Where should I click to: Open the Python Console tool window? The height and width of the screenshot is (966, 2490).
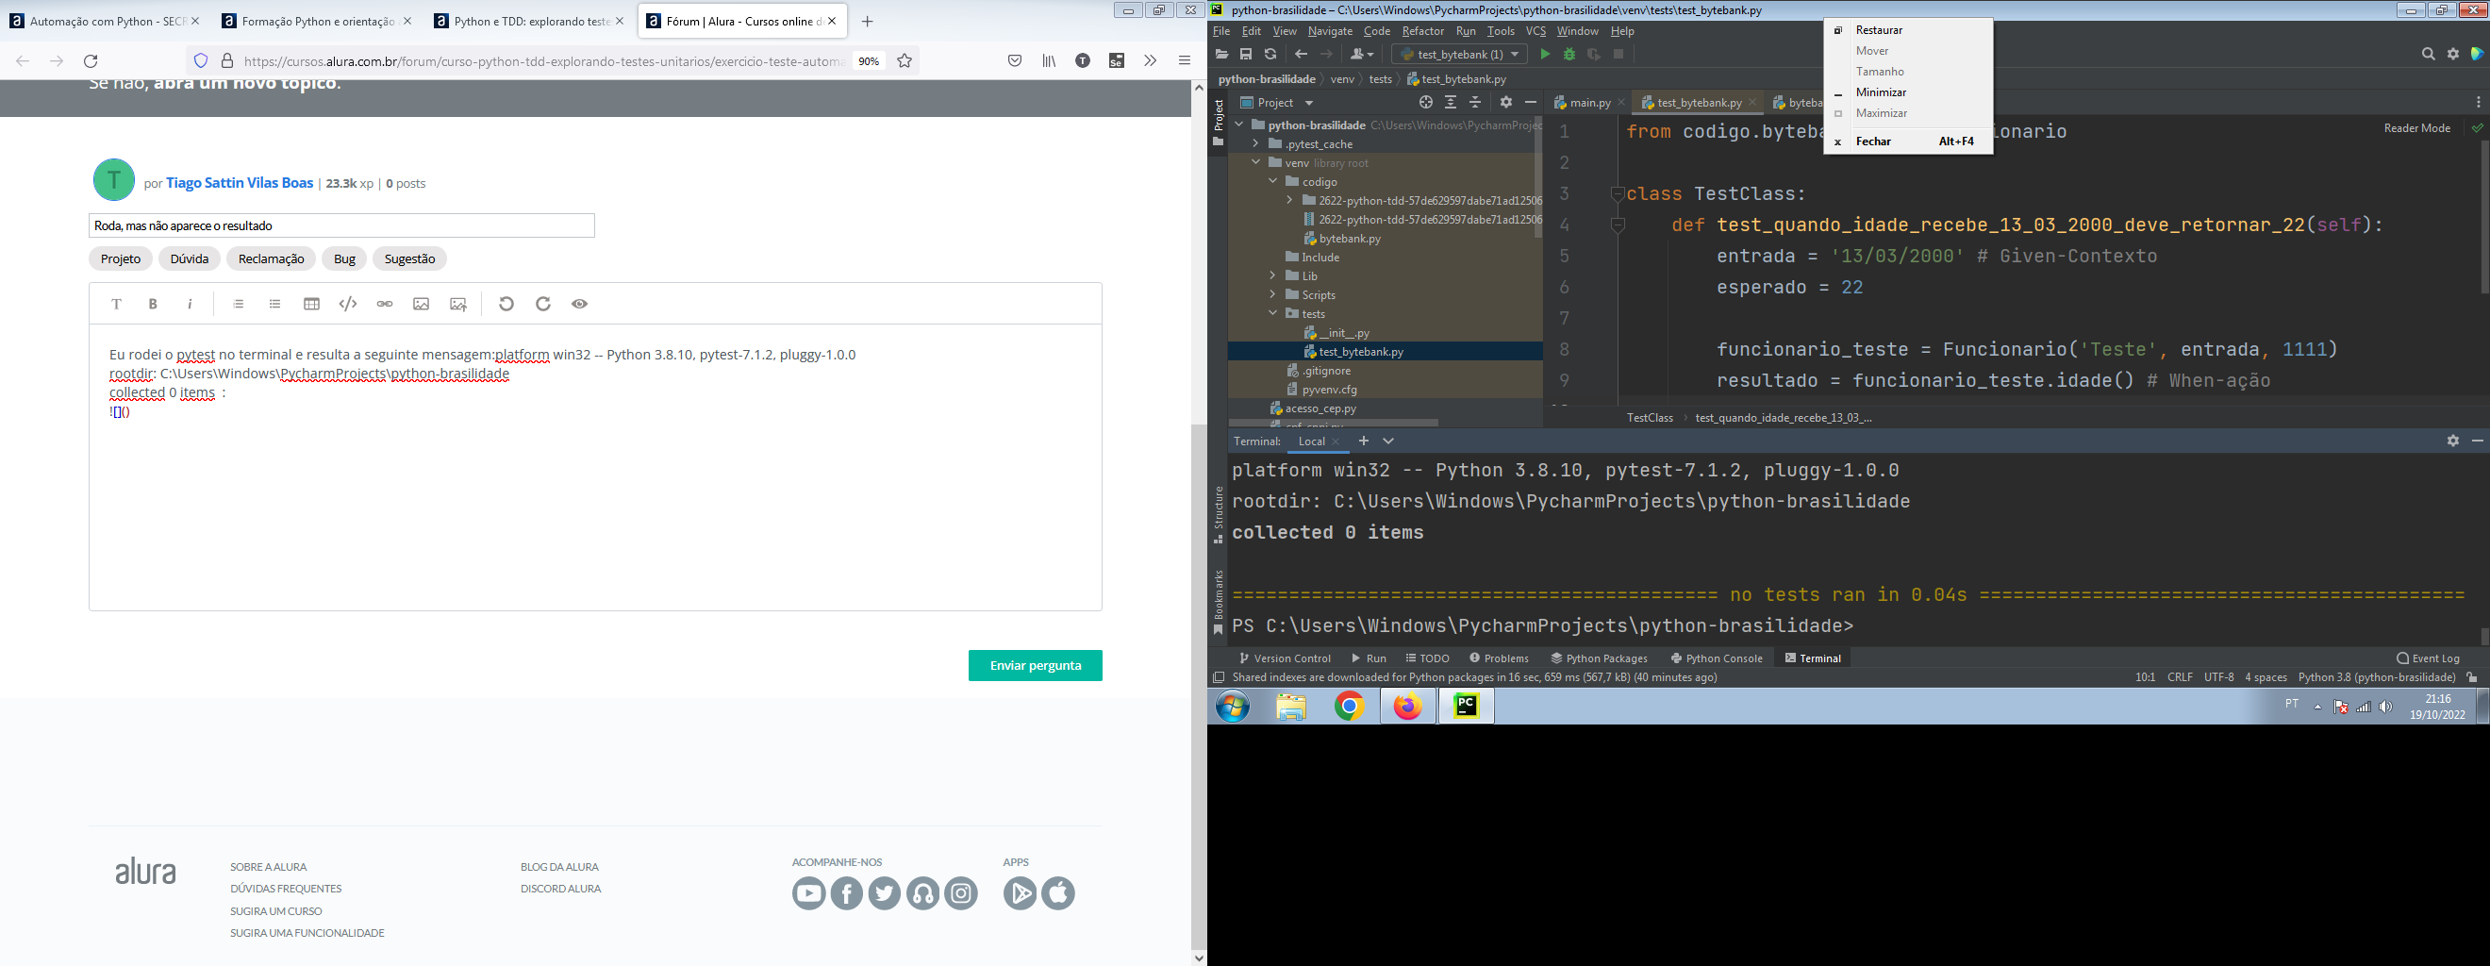[1716, 658]
